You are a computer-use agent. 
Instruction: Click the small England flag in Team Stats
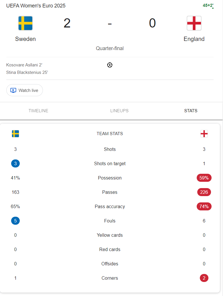pyautogui.click(x=204, y=134)
